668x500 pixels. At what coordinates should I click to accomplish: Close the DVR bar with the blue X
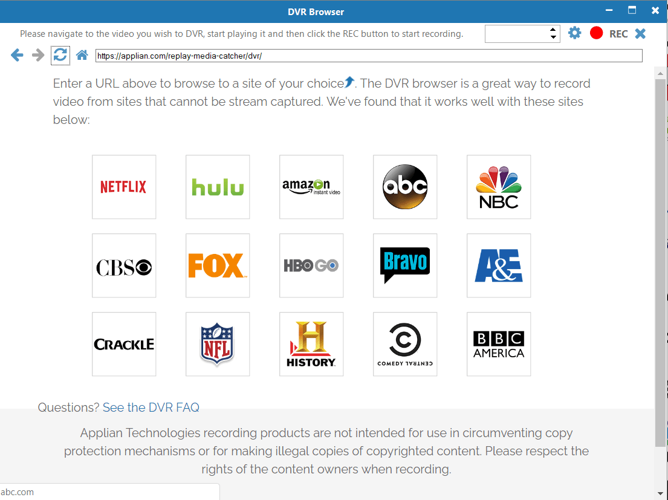pos(640,34)
